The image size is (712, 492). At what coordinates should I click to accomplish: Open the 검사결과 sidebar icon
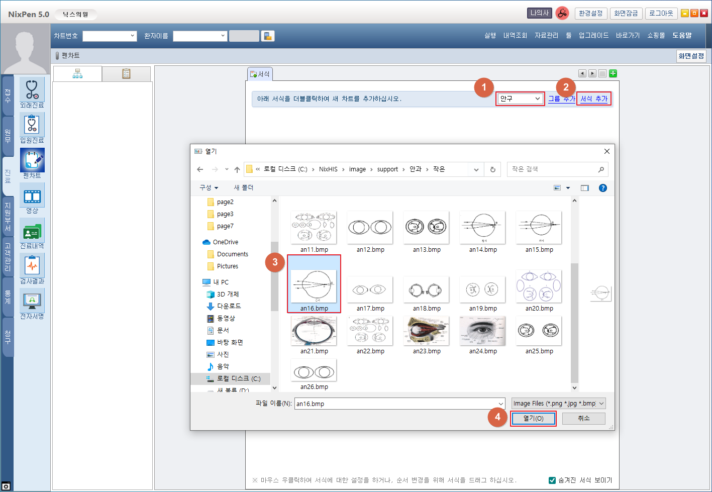(x=32, y=266)
